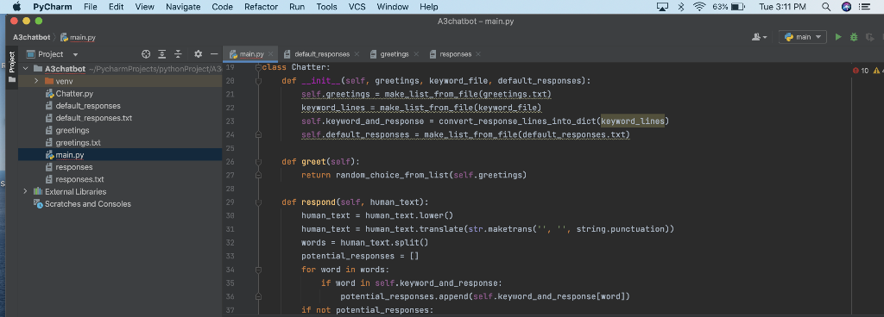Screen dimensions: 884x317
Task: Open the main run configuration dropdown
Action: (x=803, y=37)
